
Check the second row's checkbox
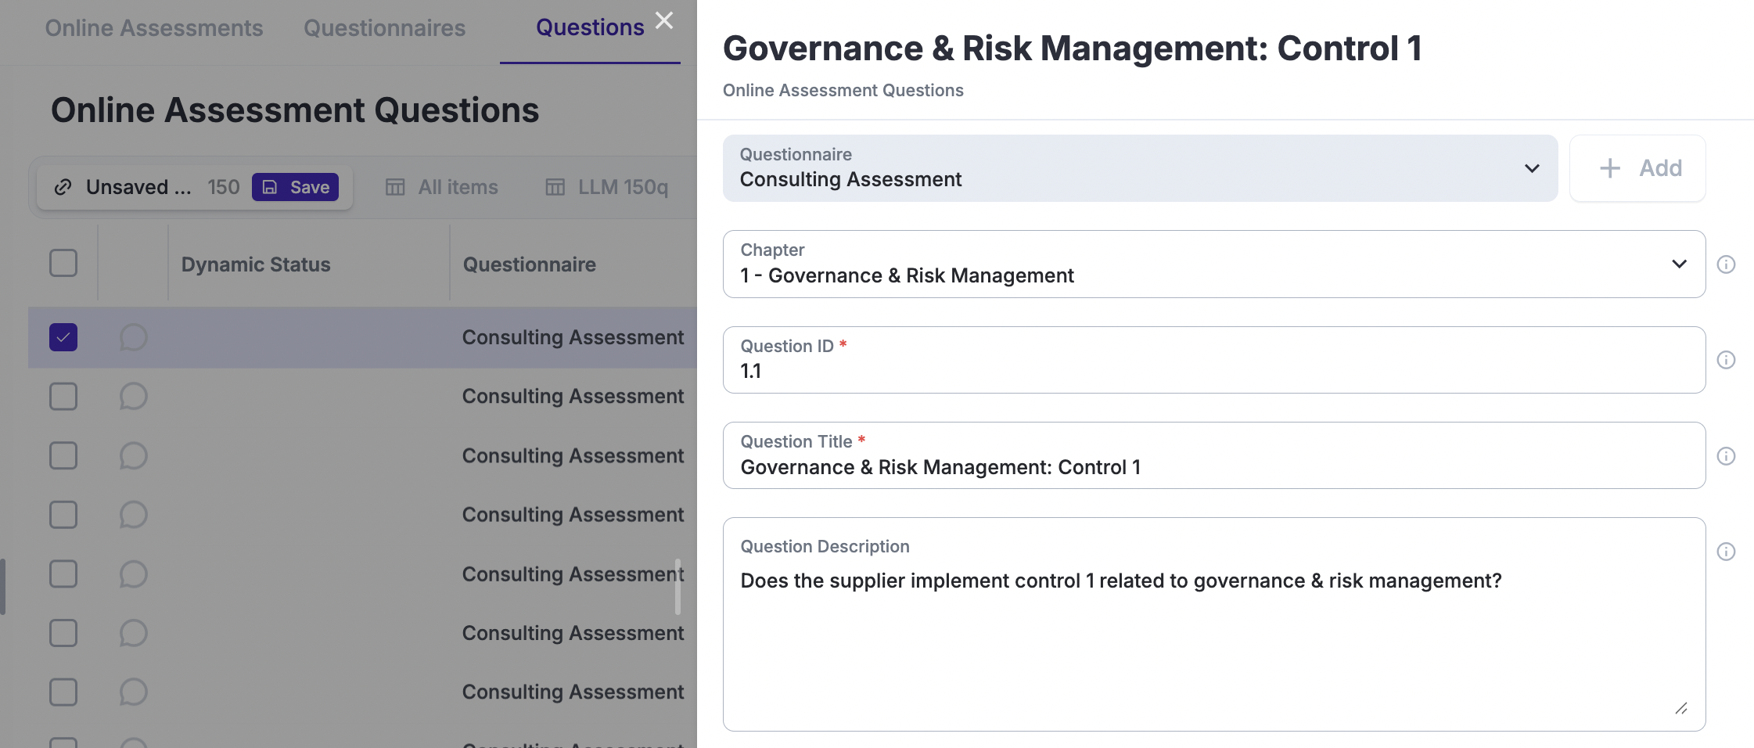(x=63, y=397)
